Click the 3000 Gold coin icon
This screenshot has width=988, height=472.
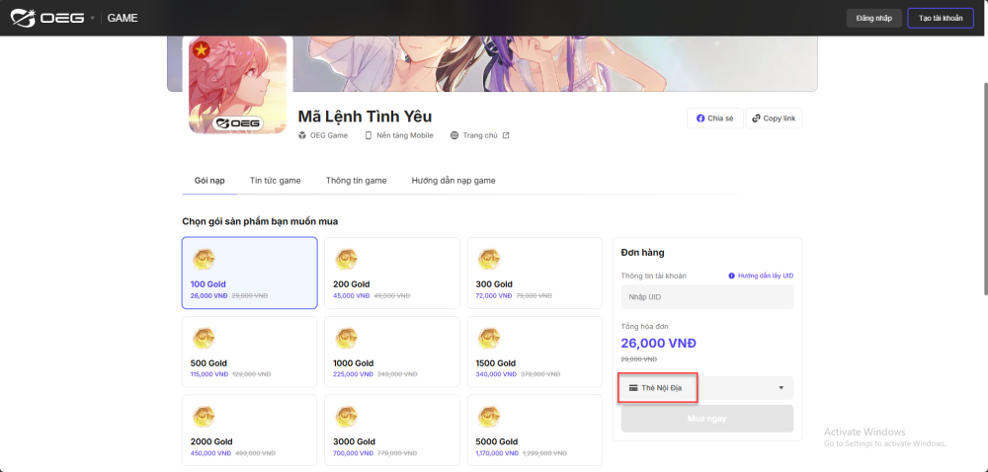coord(346,416)
